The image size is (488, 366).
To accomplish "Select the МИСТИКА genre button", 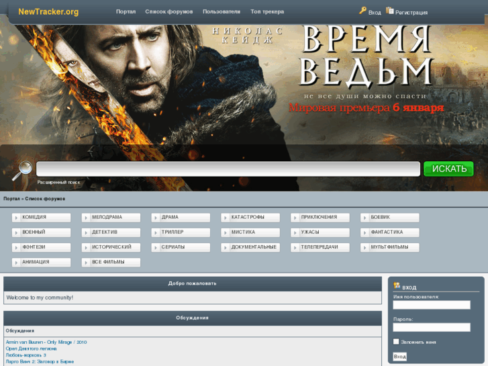I will 250,232.
